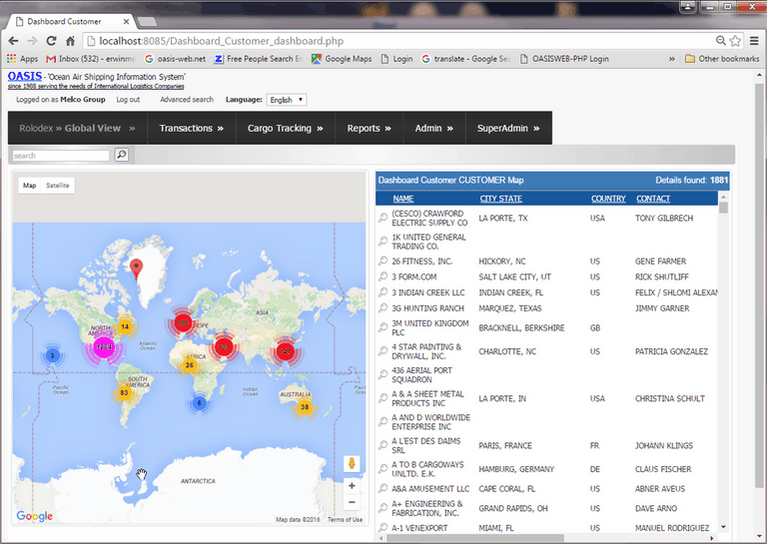Click the Terms of Use map link
The height and width of the screenshot is (544, 767).
pyautogui.click(x=345, y=520)
